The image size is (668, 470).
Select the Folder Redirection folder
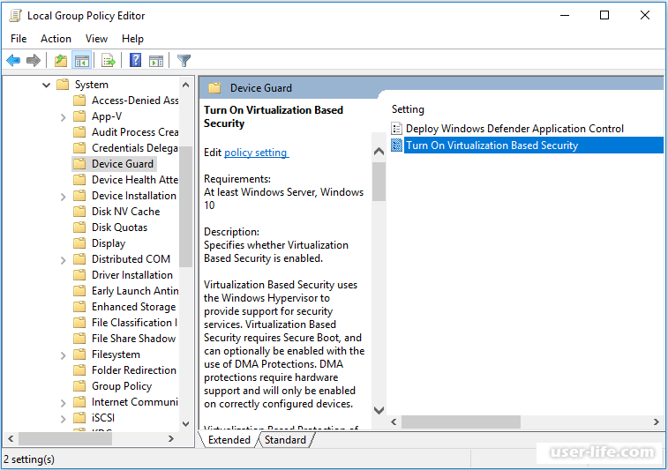(134, 370)
